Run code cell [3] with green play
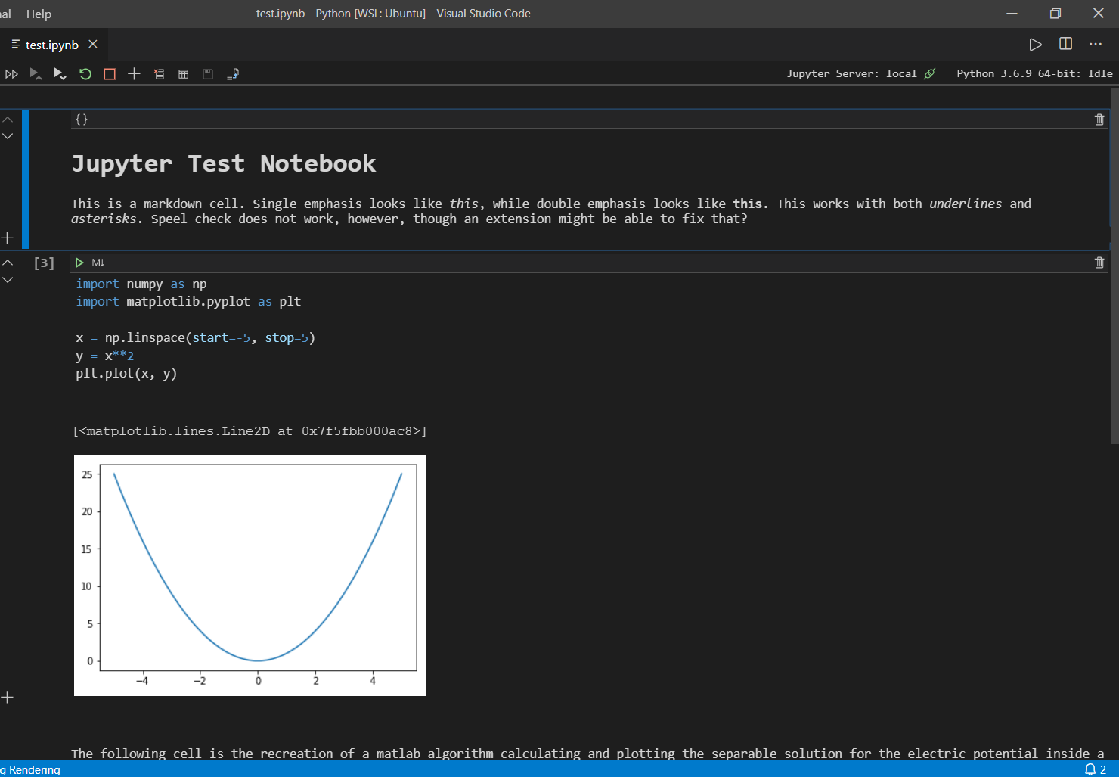The image size is (1119, 777). (79, 263)
